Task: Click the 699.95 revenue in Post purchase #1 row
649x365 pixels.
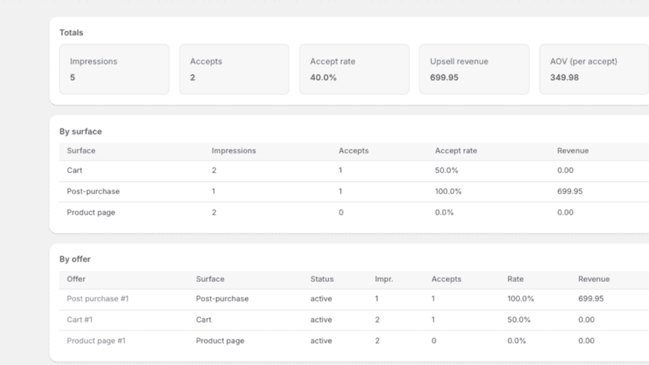Action: click(591, 298)
